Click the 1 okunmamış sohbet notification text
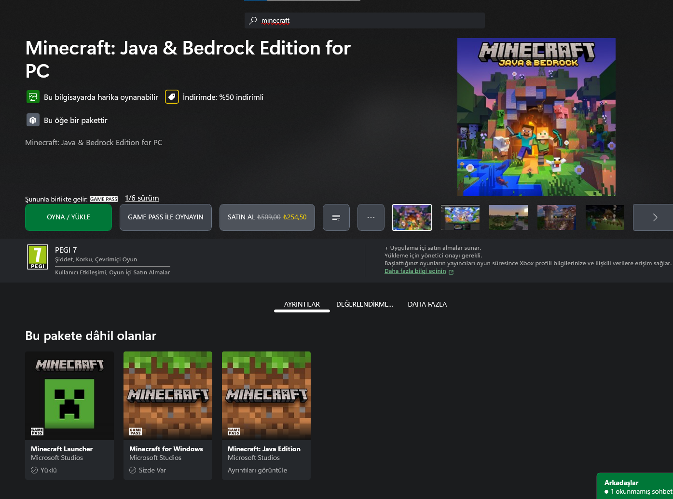673x499 pixels. point(641,491)
